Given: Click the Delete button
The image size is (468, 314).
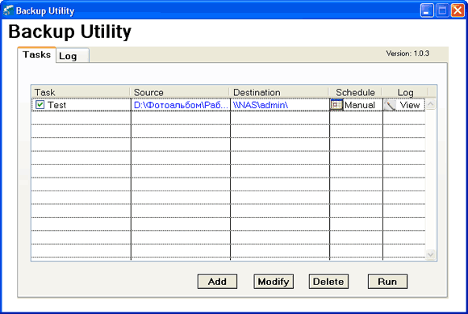Looking at the screenshot, I should [x=328, y=282].
